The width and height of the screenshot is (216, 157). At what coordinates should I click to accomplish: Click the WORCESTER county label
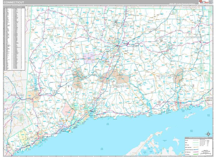coord(189,8)
